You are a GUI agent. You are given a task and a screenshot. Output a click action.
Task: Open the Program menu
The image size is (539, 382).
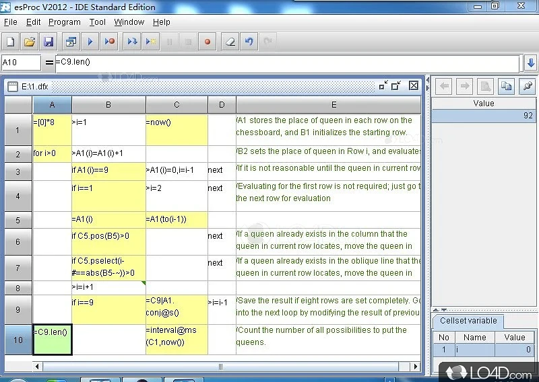point(65,22)
